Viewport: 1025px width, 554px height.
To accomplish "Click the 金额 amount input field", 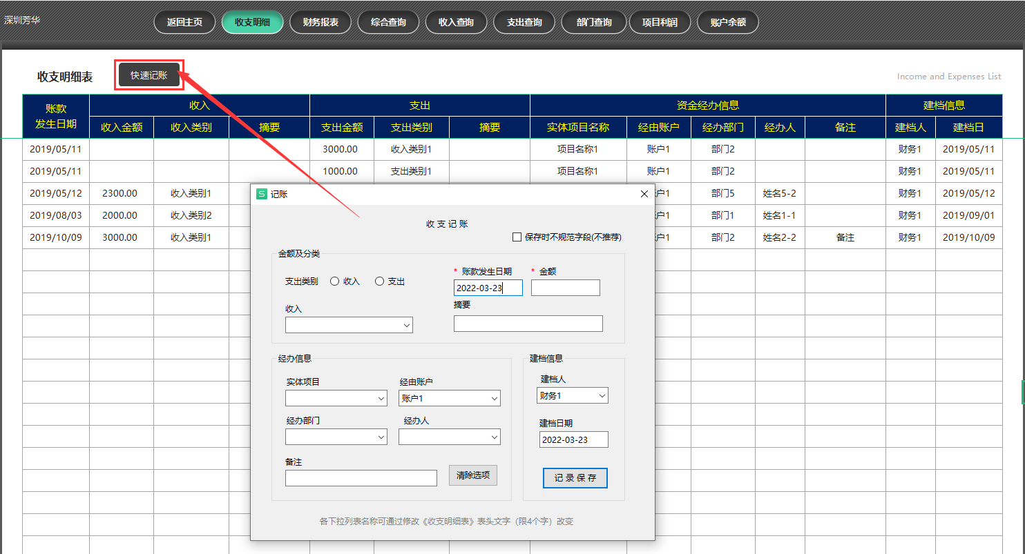I will click(x=565, y=288).
